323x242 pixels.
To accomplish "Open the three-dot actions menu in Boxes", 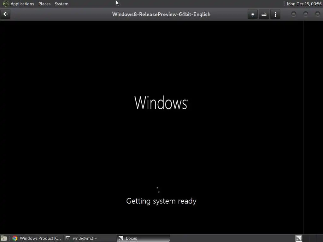I will pyautogui.click(x=275, y=14).
